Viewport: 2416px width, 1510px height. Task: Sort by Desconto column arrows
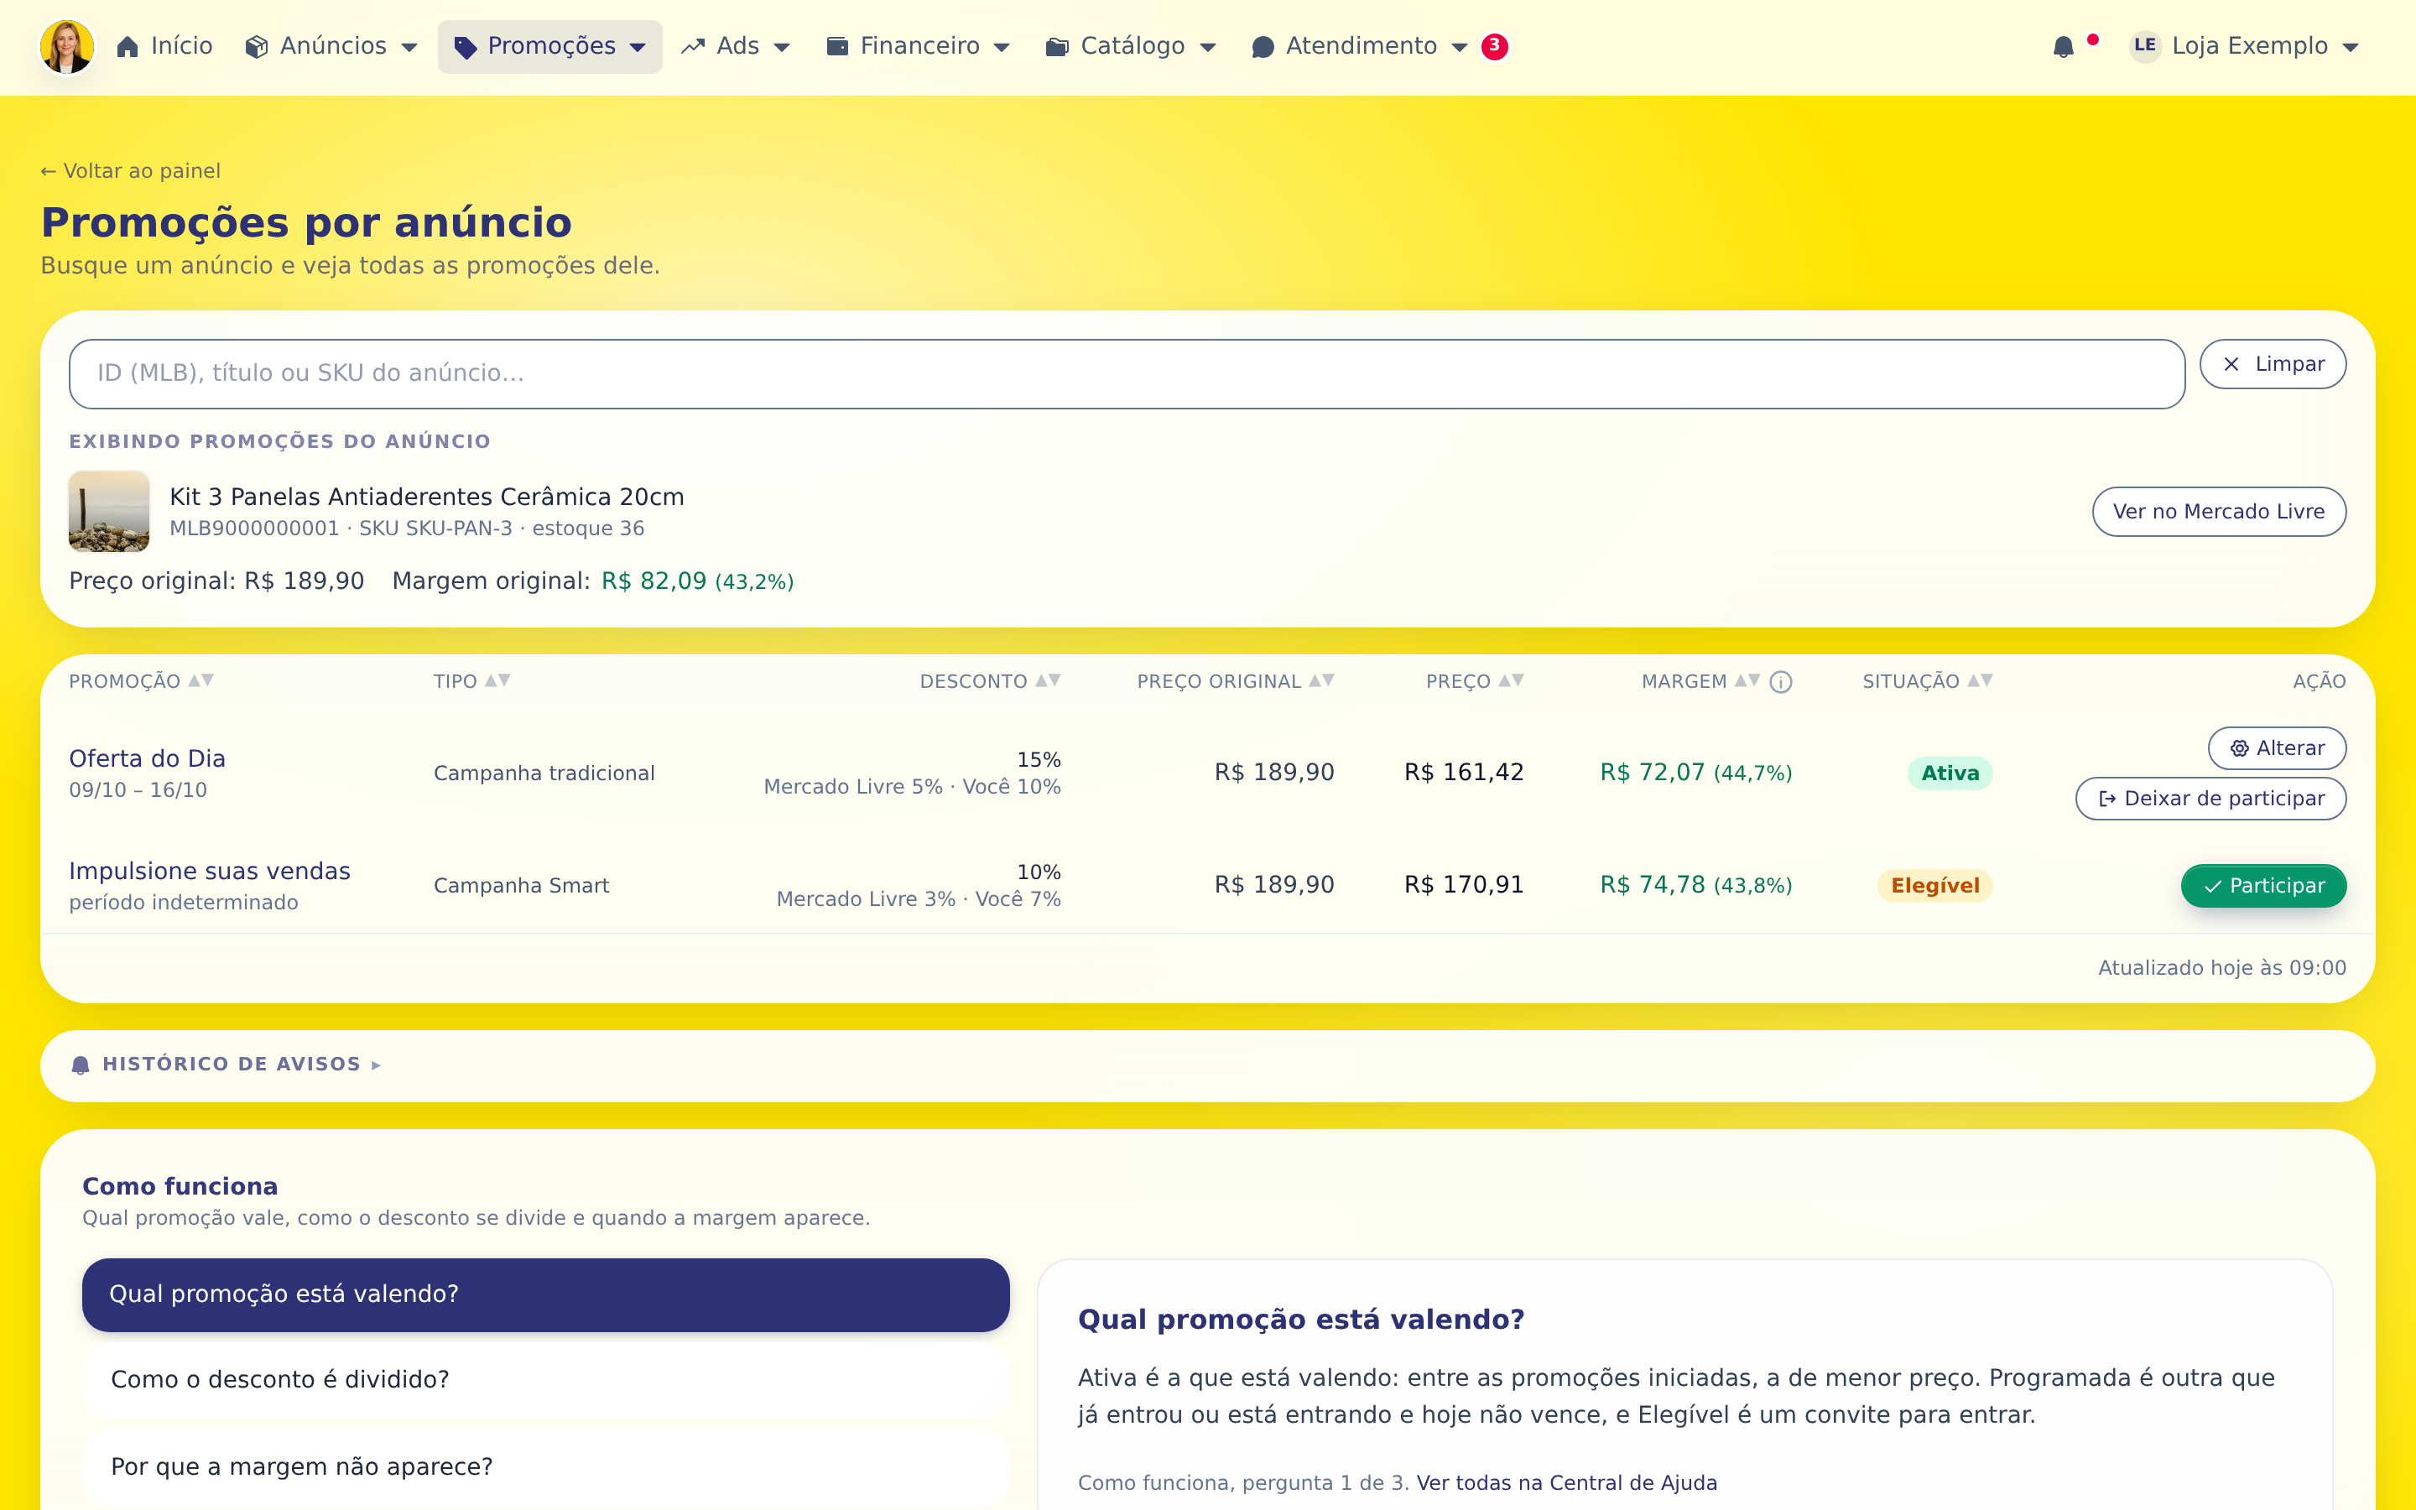(1047, 681)
